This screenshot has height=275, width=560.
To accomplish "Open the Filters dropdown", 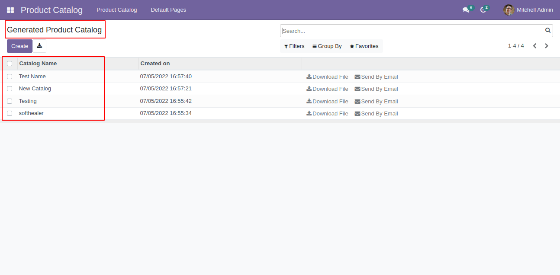I will click(x=294, y=46).
